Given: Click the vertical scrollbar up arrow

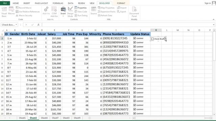Looking at the screenshot, I should (214, 30).
